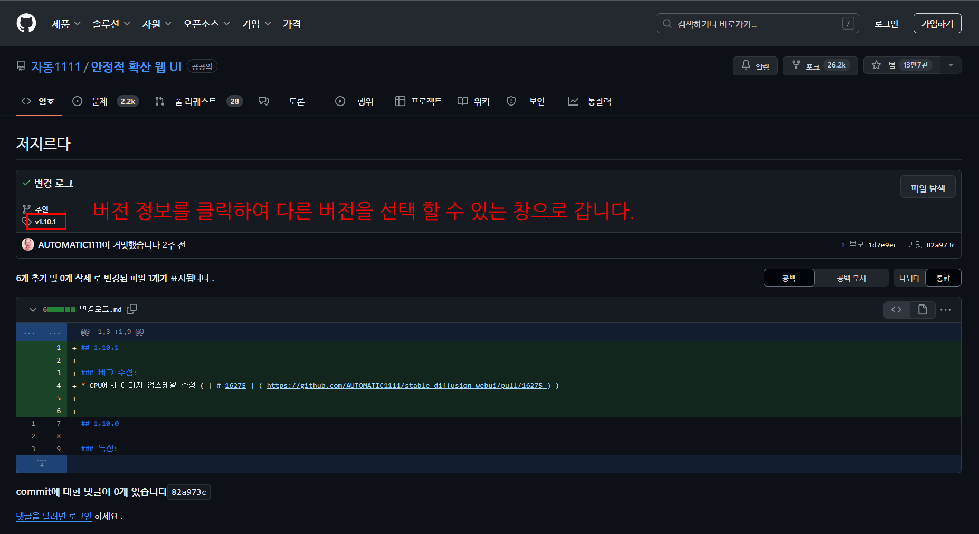979x534 pixels.
Task: Click the 파일 탐색 button
Action: click(x=928, y=187)
